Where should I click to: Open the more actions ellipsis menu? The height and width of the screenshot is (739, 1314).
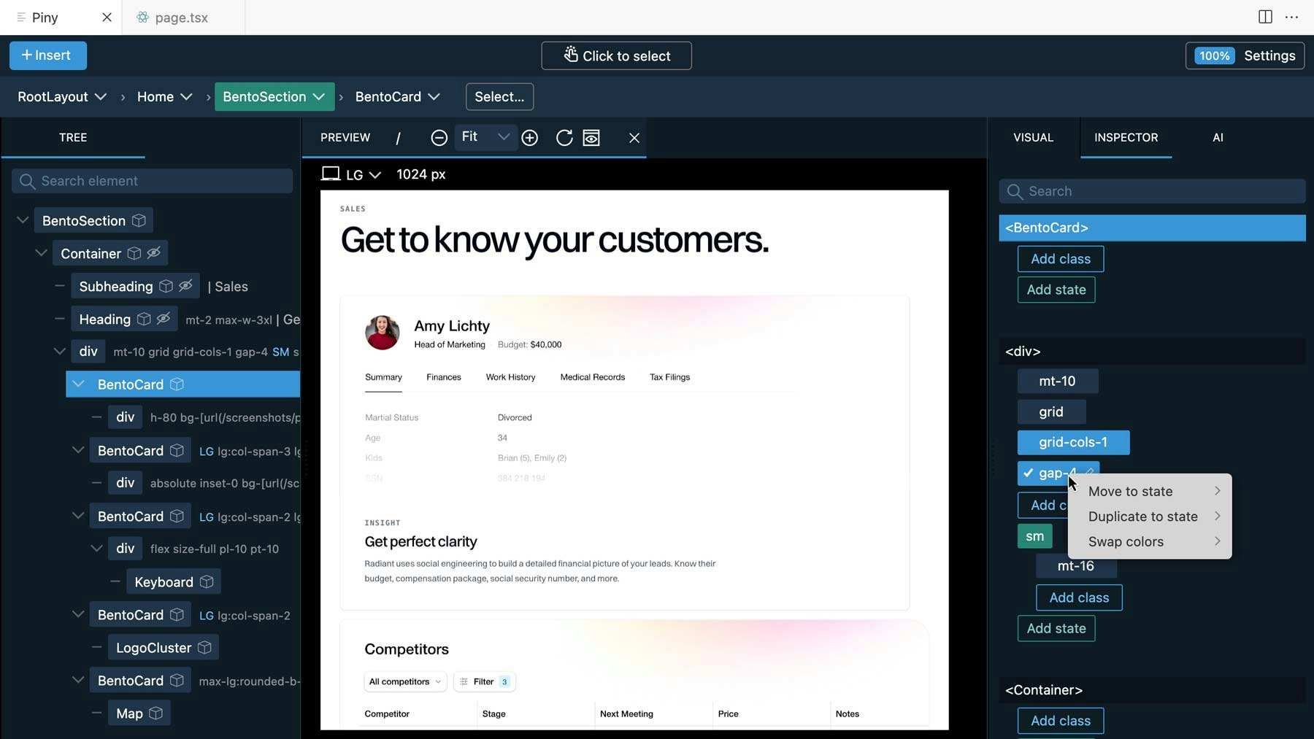(1291, 17)
